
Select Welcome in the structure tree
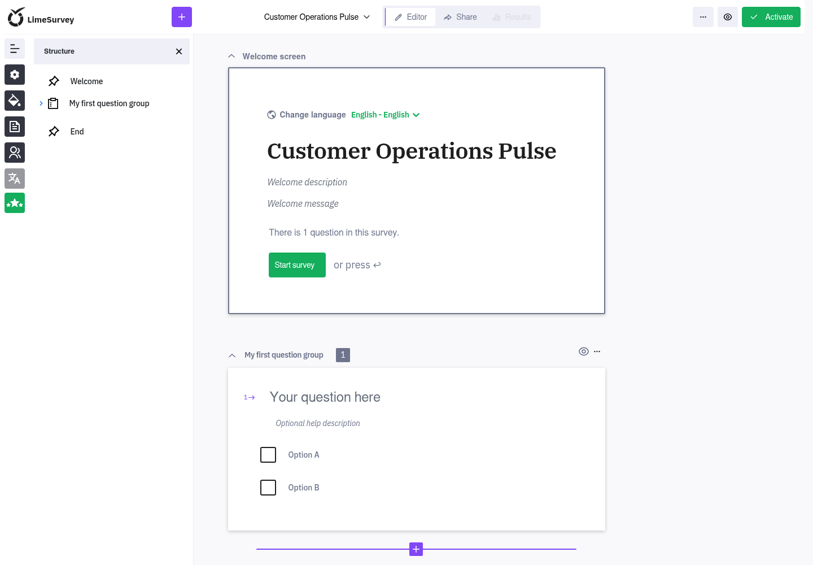(86, 81)
